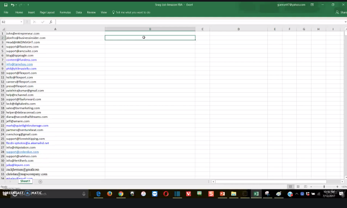
Task: Click the horizontal scroll right arrow
Action: coord(342,181)
